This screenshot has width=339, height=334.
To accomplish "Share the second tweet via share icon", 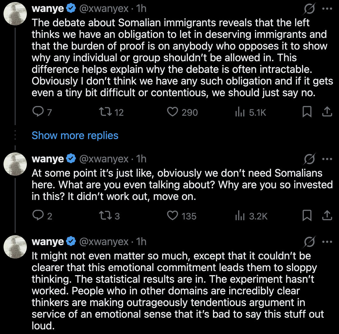I will pyautogui.click(x=327, y=216).
